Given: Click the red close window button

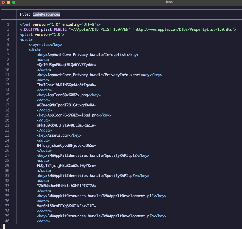Looking at the screenshot, I should point(3,2).
